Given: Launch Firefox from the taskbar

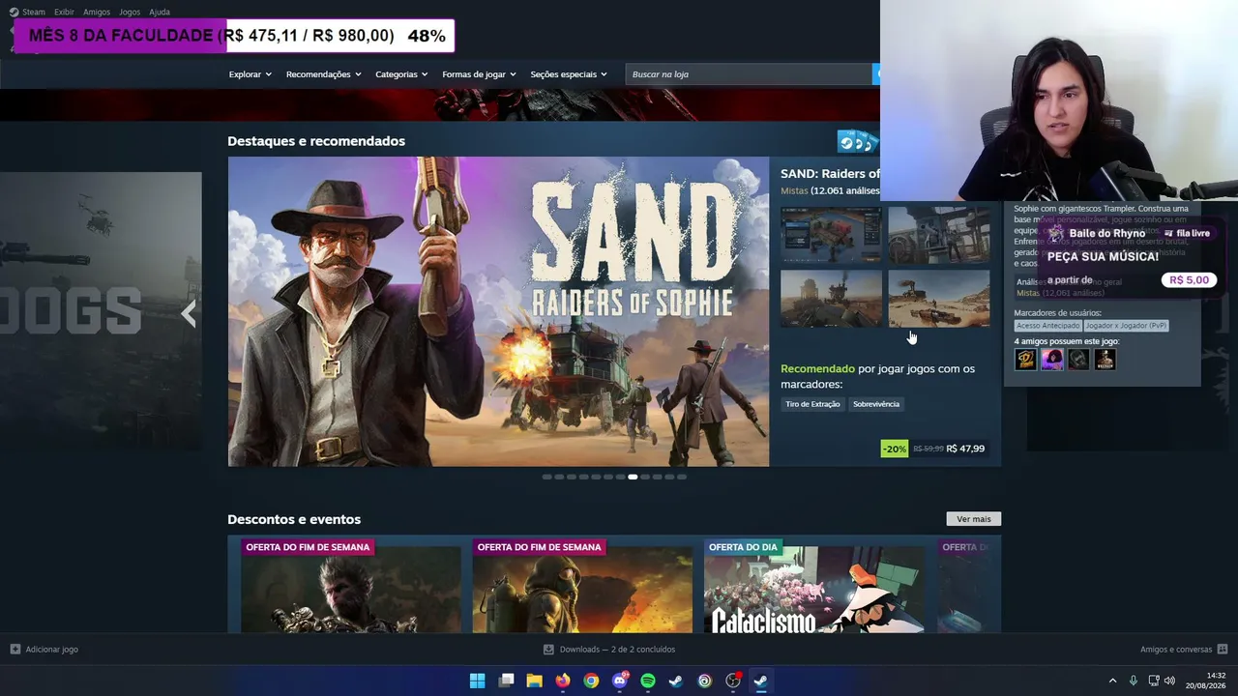Looking at the screenshot, I should [563, 681].
